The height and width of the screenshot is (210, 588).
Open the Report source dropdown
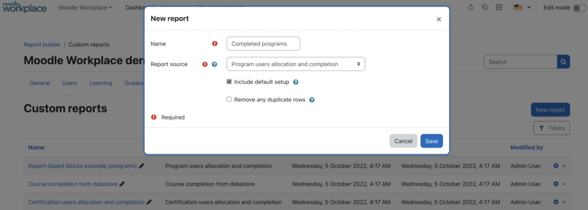296,64
